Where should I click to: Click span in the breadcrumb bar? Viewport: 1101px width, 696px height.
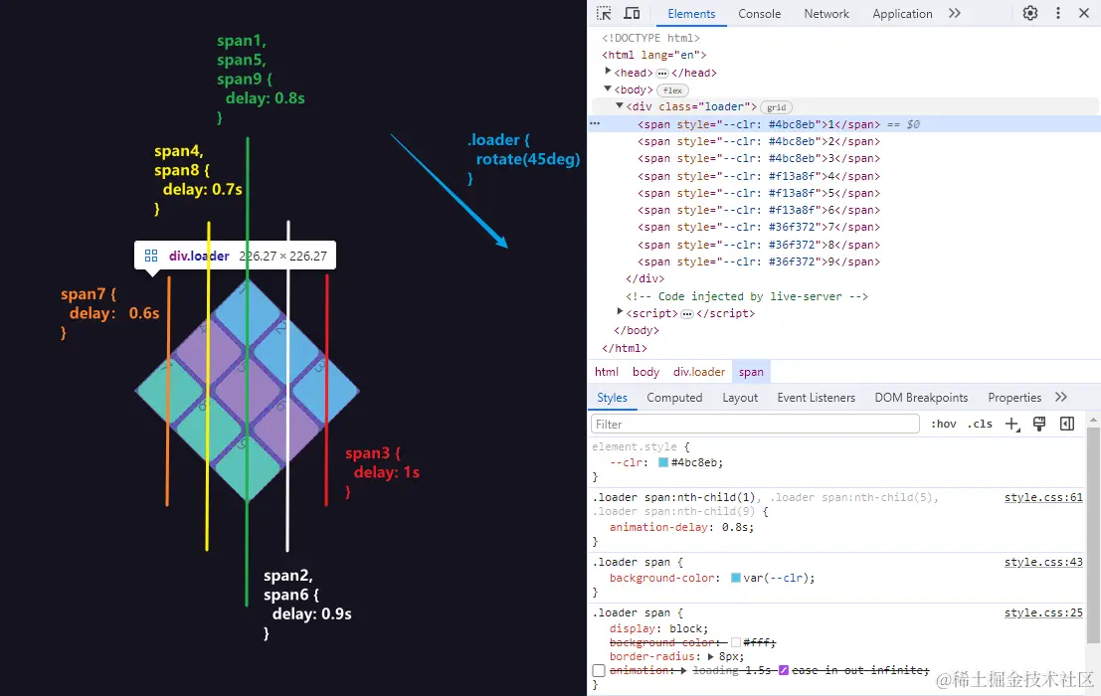(x=751, y=372)
